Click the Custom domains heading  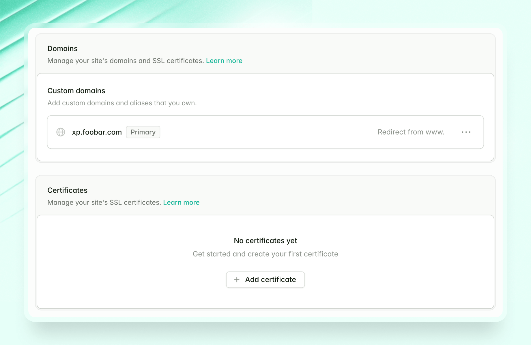coord(76,91)
